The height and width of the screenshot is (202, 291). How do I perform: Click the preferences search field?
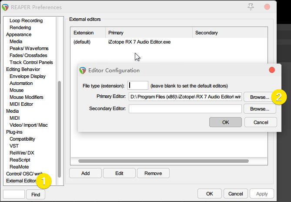(x=14, y=194)
